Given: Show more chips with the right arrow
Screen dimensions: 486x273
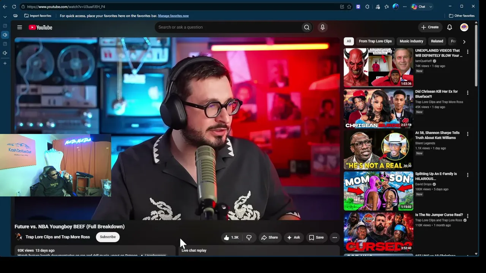Looking at the screenshot, I should [x=464, y=42].
